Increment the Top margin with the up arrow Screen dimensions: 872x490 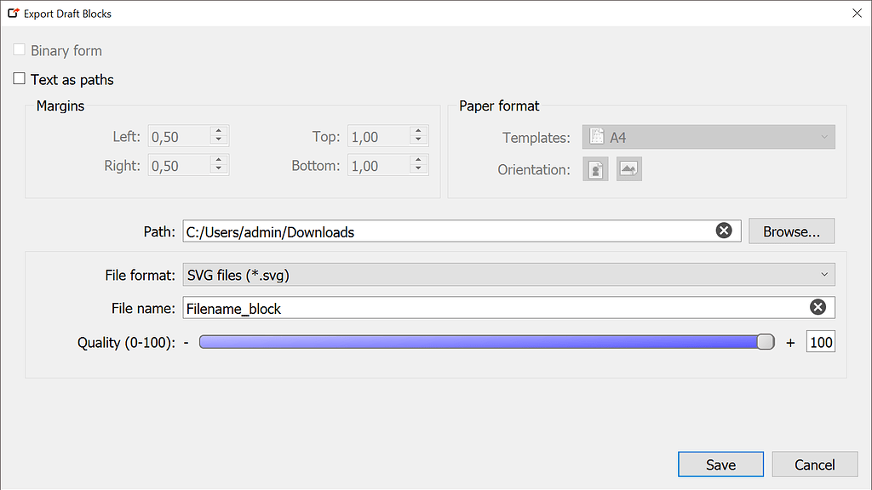point(416,131)
